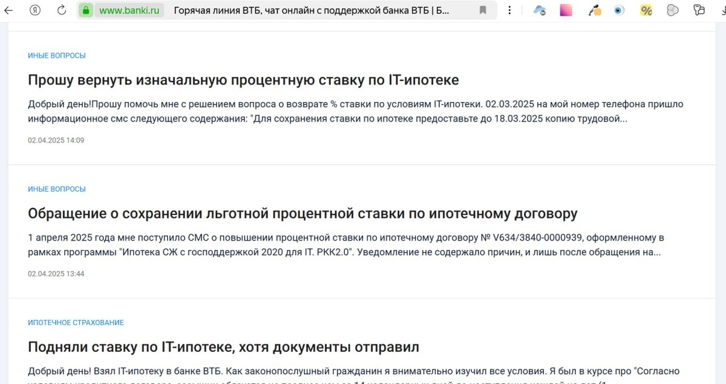Open post 'Прошу вернуть изначальную процентную ставку по IT-ипотеке'

[243, 80]
